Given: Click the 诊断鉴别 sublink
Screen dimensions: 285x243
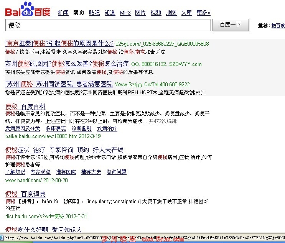Looking at the screenshot, I should tap(81, 128).
